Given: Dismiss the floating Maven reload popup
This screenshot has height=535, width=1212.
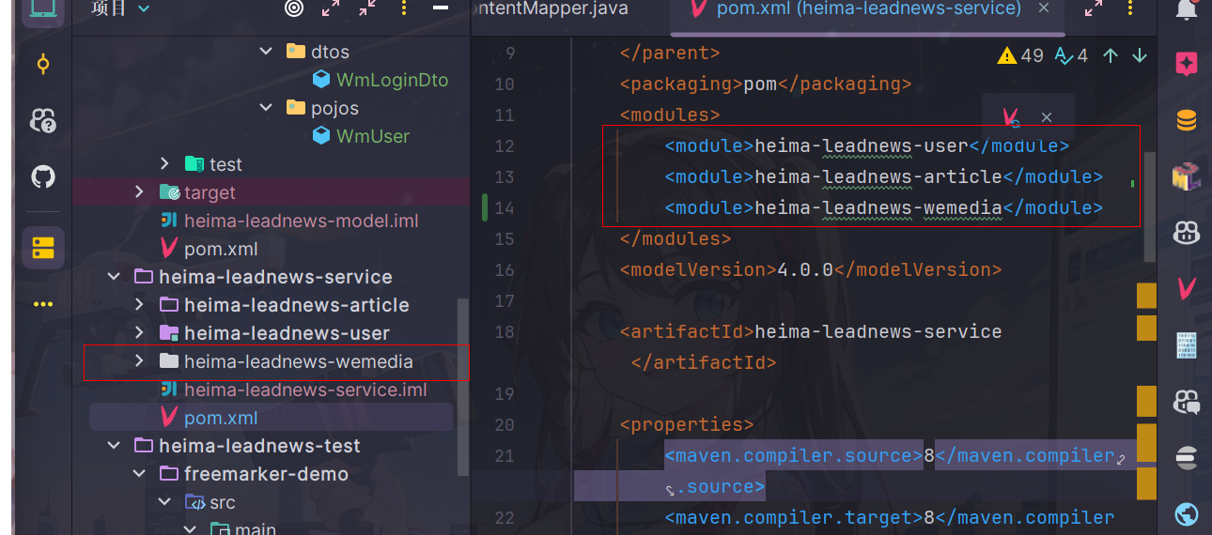Looking at the screenshot, I should 1047,118.
